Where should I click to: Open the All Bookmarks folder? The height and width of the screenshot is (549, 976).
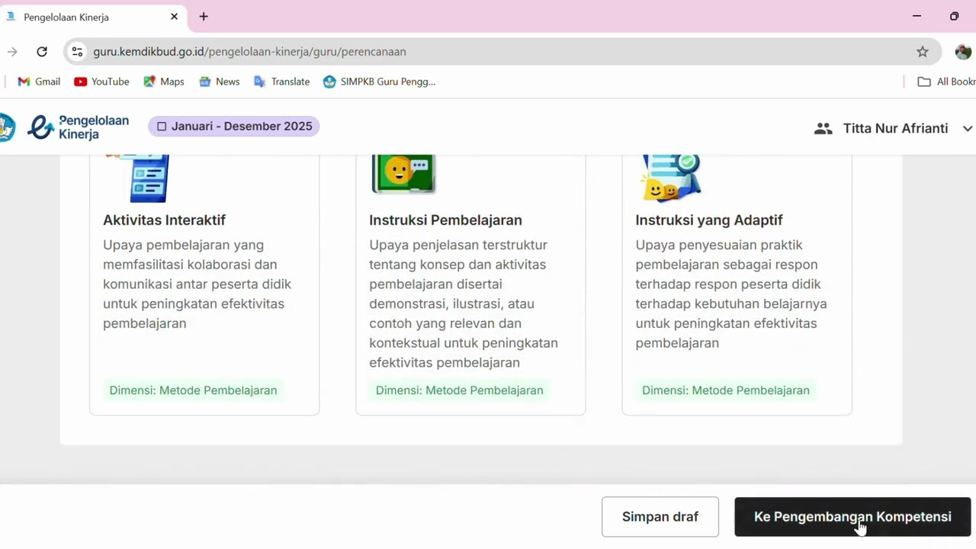946,82
